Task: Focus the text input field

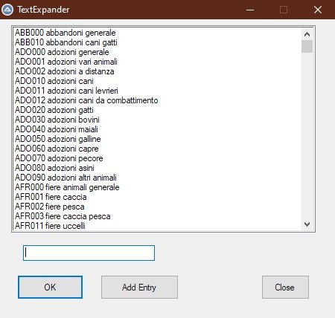Action: (89, 253)
